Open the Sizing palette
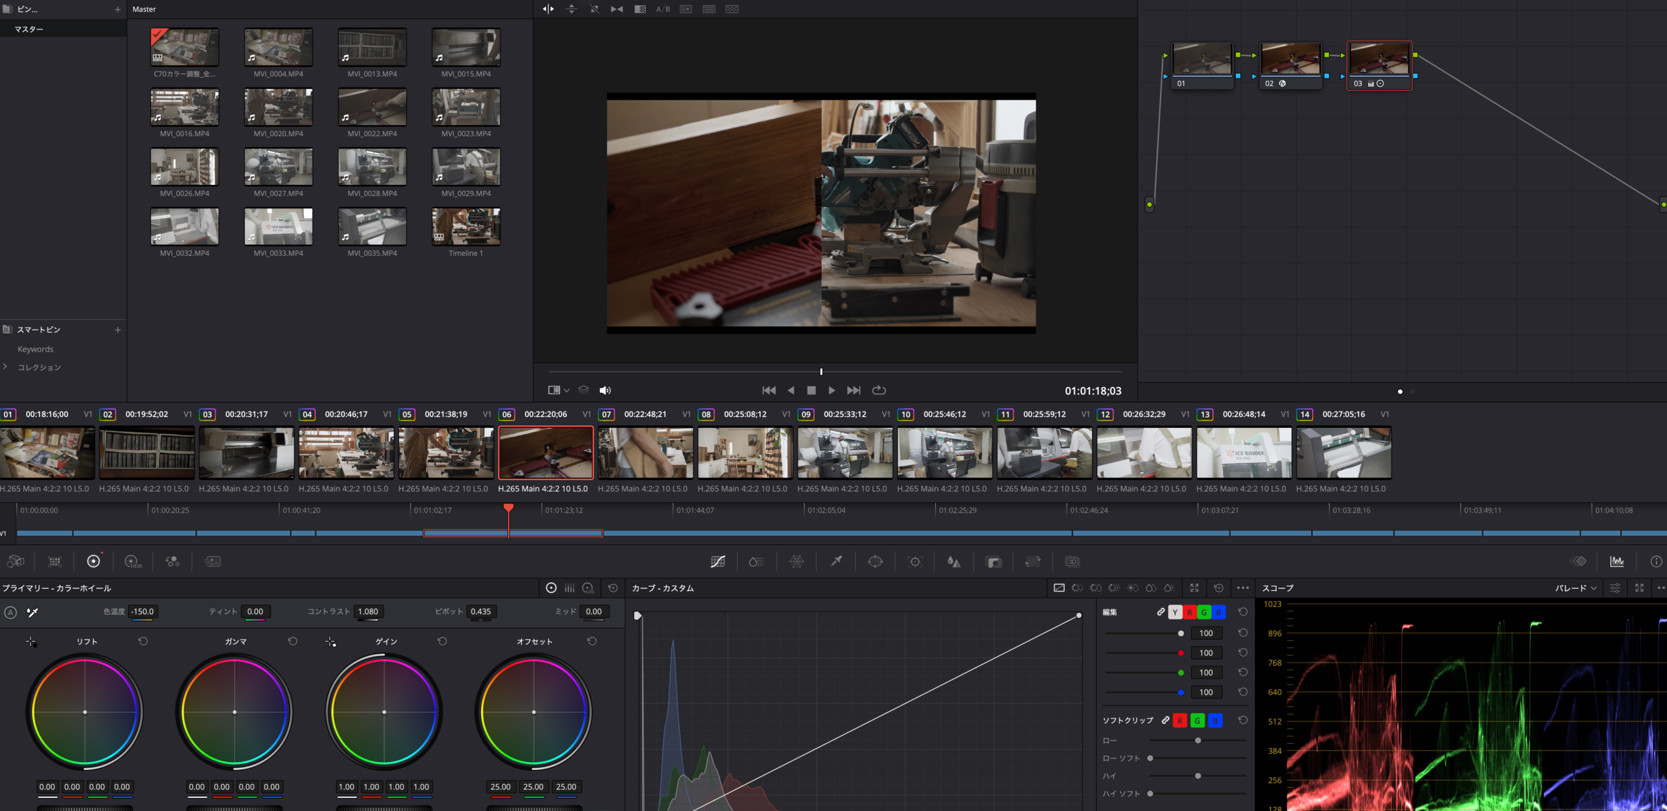Screen dimensions: 1667x811 1033,562
